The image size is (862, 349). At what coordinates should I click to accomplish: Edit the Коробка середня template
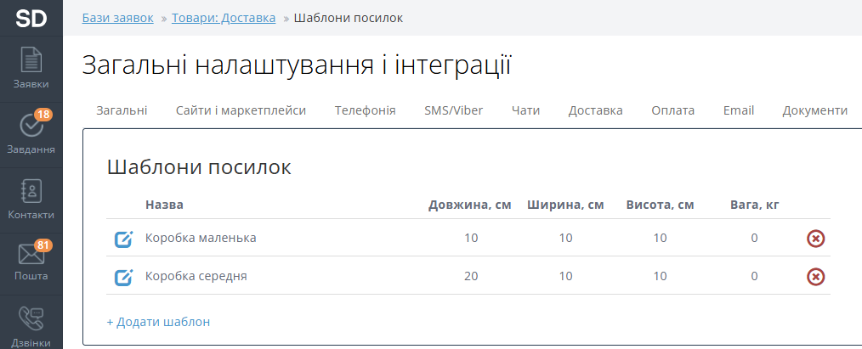124,277
